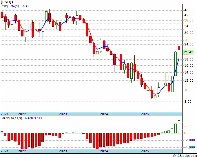Screen dimensions: 197x158
Task: Click the 46.00 price axis label
Action: (189, 10)
